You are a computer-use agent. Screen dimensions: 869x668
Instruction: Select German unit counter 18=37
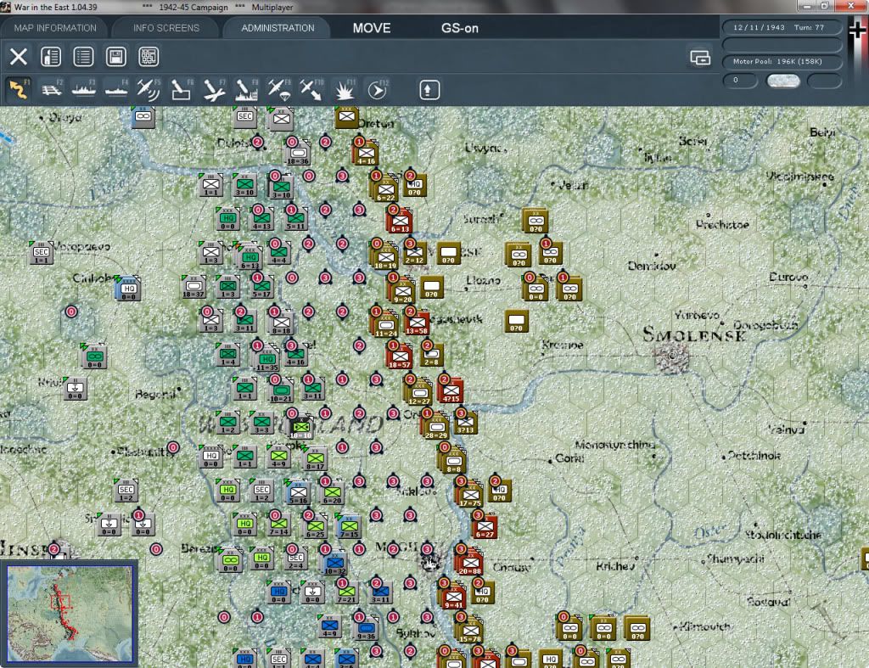(x=193, y=286)
